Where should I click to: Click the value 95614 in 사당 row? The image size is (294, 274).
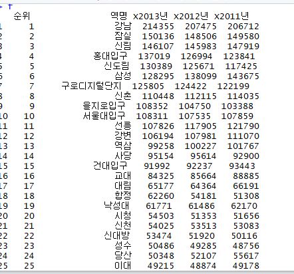pyautogui.click(x=204, y=156)
